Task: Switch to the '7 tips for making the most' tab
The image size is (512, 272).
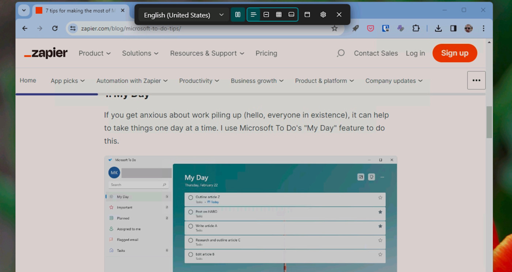Action: pos(80,11)
